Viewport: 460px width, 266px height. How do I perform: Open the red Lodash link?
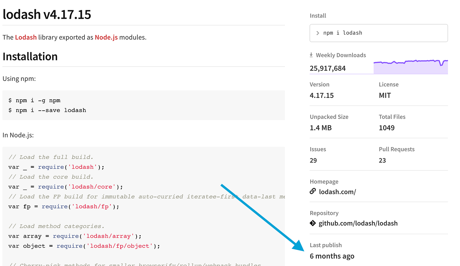point(26,37)
